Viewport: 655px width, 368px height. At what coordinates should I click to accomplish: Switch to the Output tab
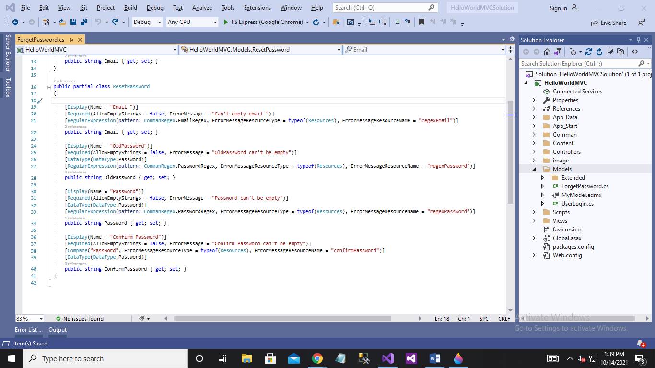point(58,330)
